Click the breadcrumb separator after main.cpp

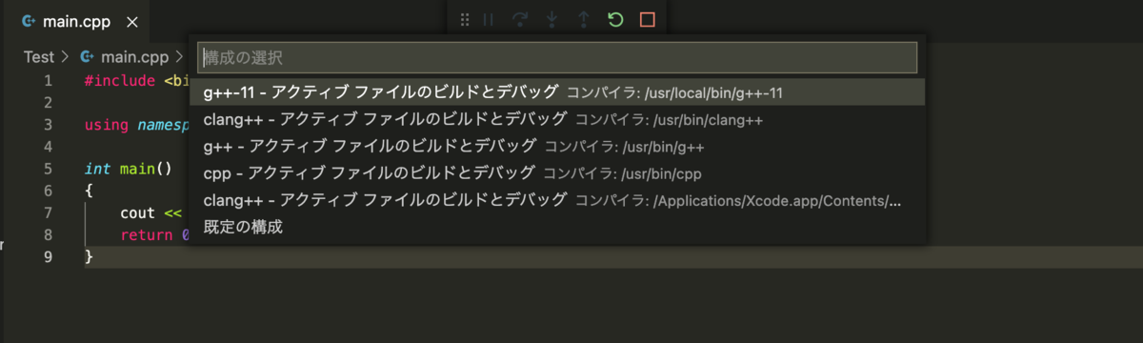(x=178, y=57)
